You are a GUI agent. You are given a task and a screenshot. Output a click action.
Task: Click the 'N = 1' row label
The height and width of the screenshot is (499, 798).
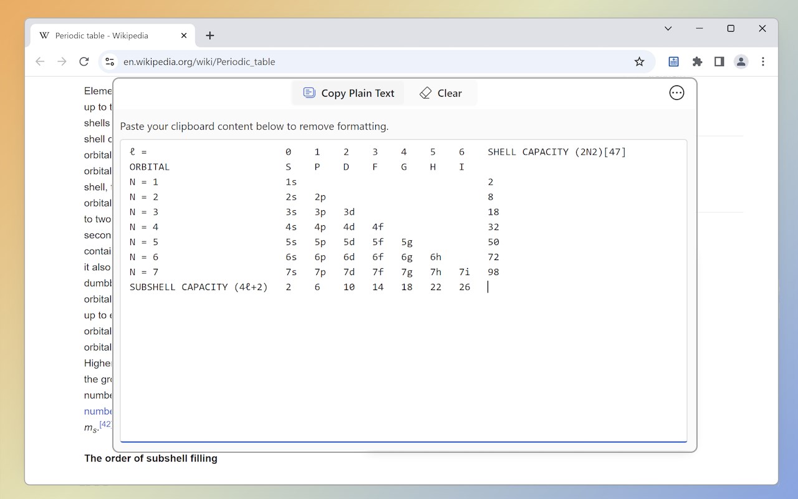coord(144,182)
